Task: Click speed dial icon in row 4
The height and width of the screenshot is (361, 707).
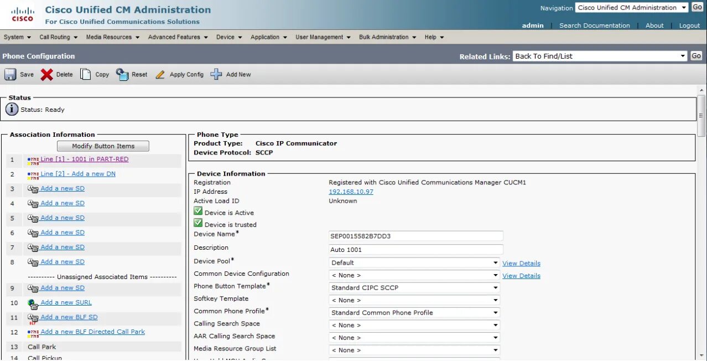Action: coord(33,204)
